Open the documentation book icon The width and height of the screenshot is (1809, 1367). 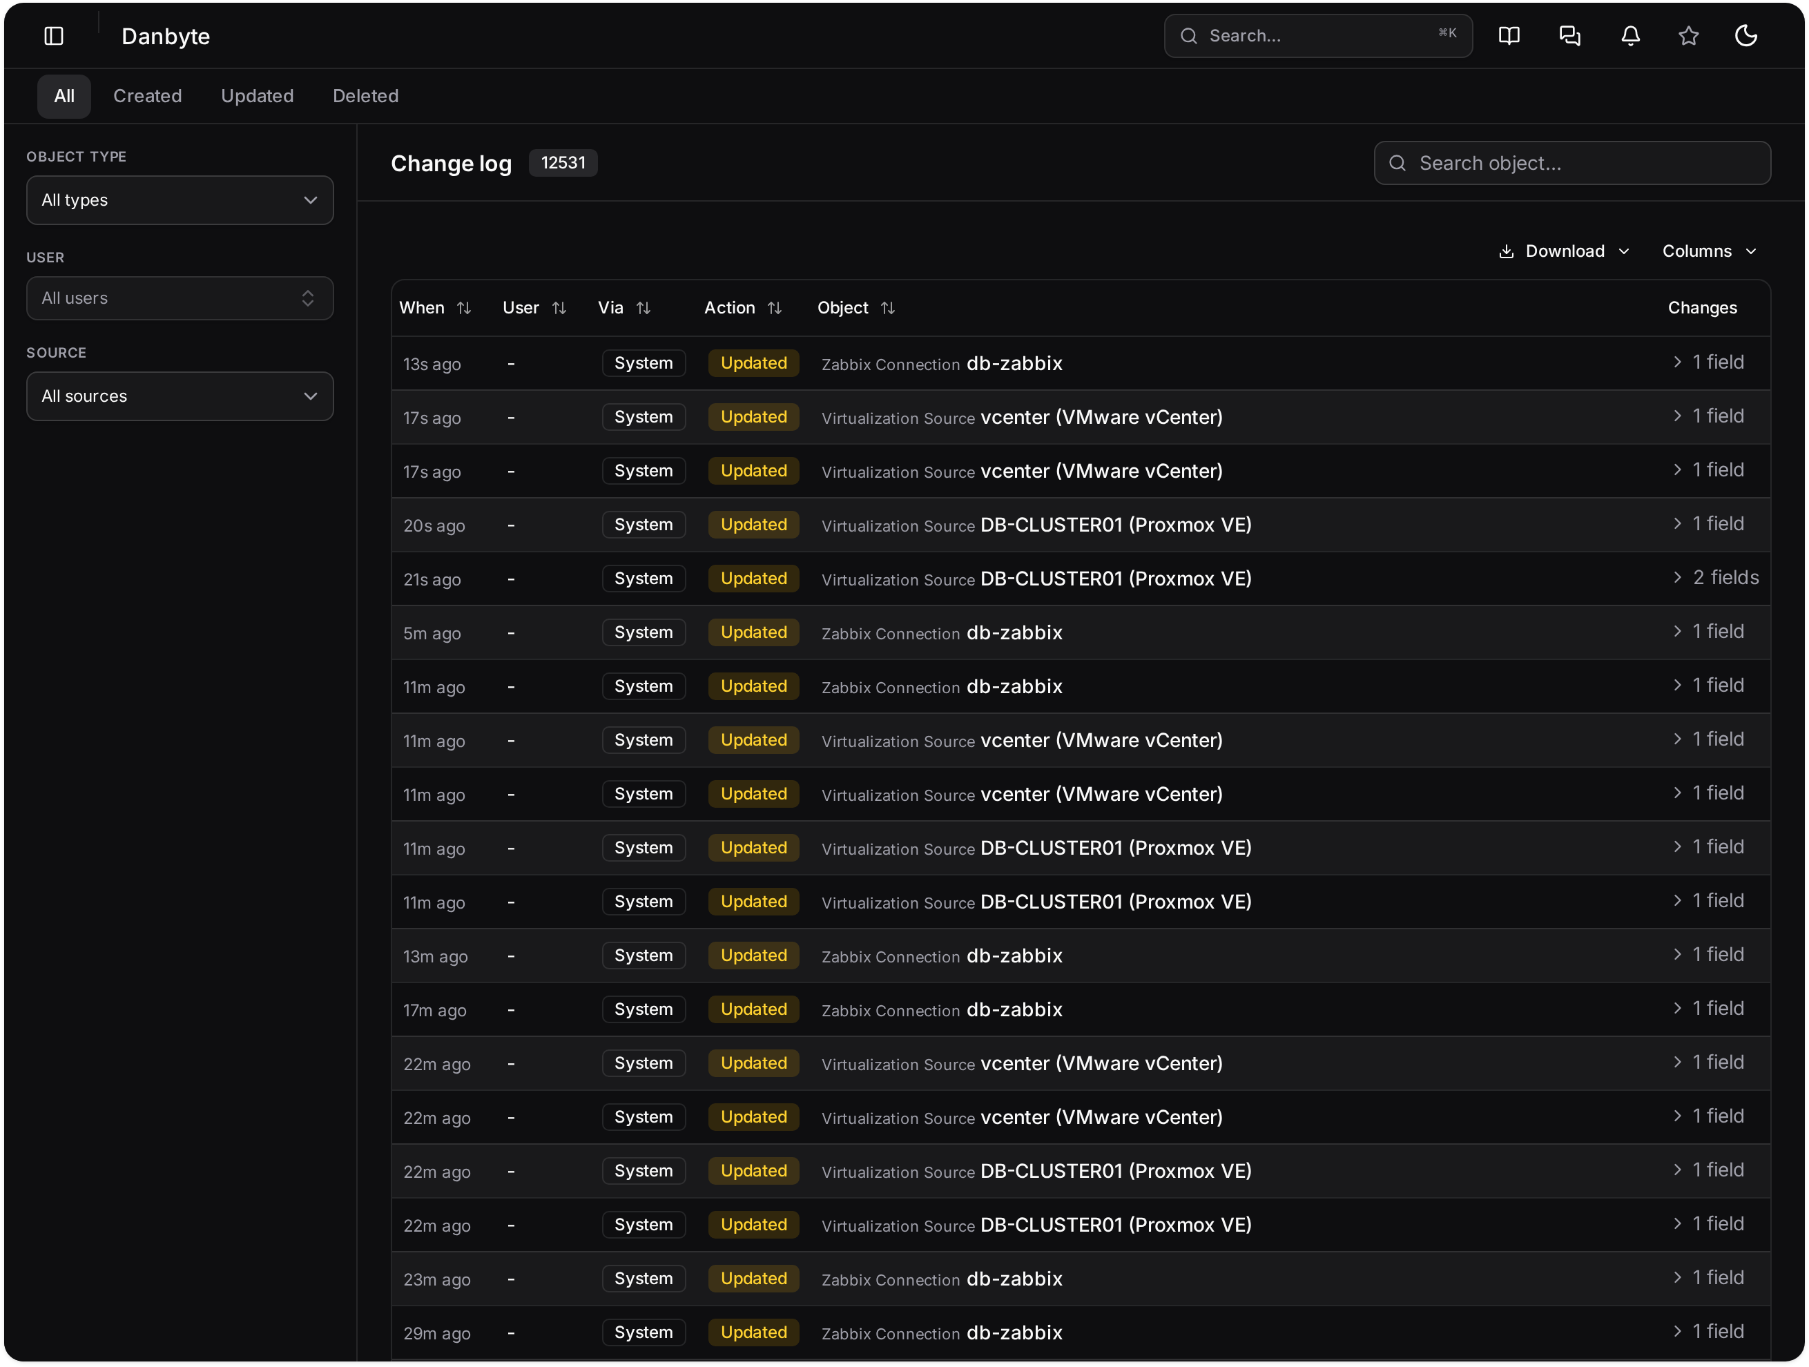tap(1509, 35)
